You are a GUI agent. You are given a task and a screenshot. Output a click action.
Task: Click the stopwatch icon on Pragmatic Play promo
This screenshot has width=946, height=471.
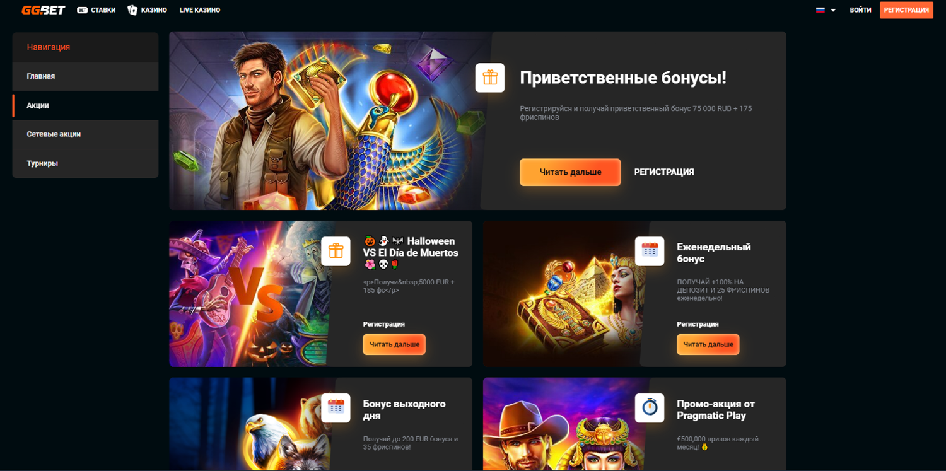[650, 408]
